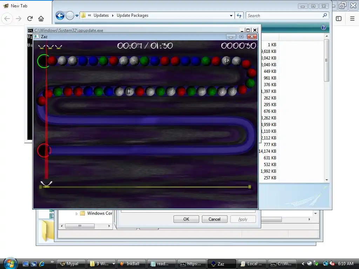
Task: Click breadcrumb arrow after Updates
Action: 113,15
